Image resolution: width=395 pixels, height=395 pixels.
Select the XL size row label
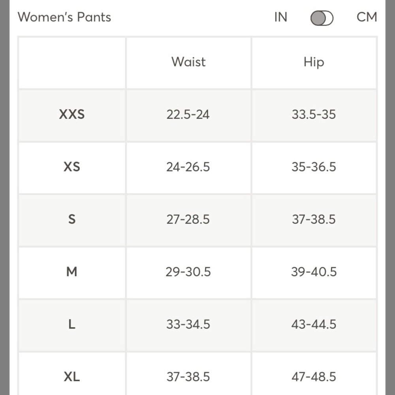(72, 377)
